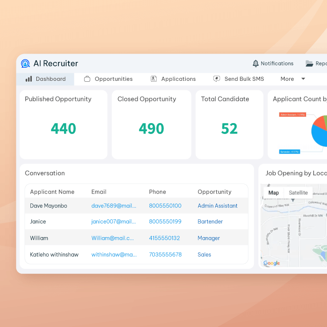
Task: Click the AI Recruiter logo icon
Action: (x=25, y=64)
